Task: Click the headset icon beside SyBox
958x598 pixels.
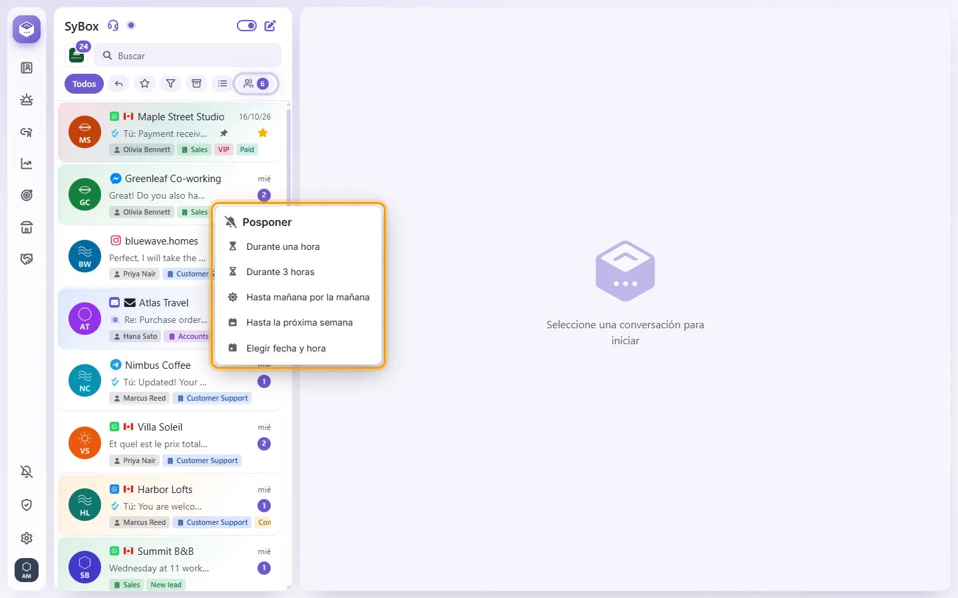Action: click(x=113, y=26)
